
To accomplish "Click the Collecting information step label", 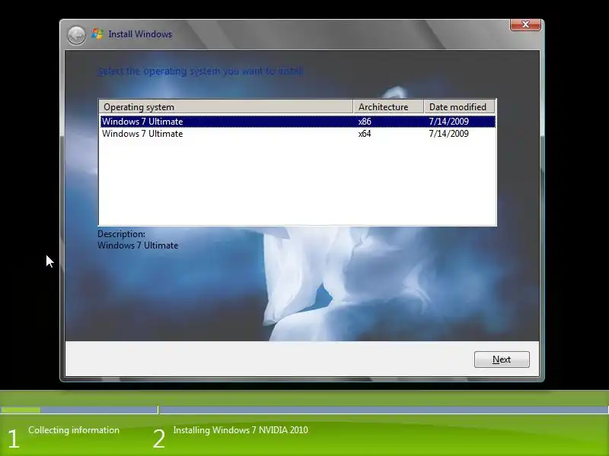I will (x=74, y=430).
